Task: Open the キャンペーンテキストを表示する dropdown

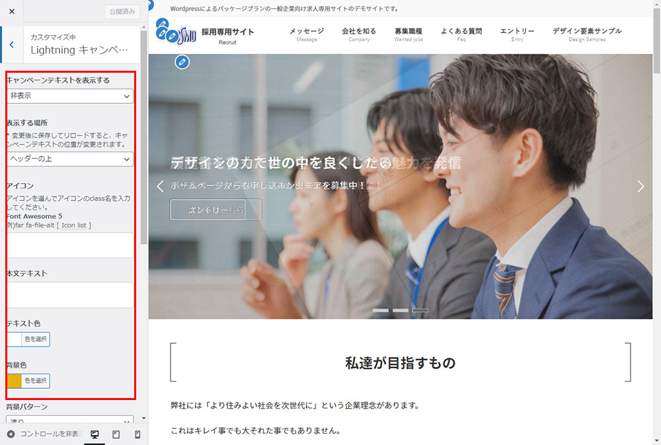Action: pyautogui.click(x=69, y=97)
